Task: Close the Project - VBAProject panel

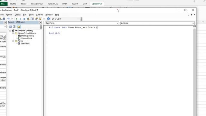Action: click(40, 23)
